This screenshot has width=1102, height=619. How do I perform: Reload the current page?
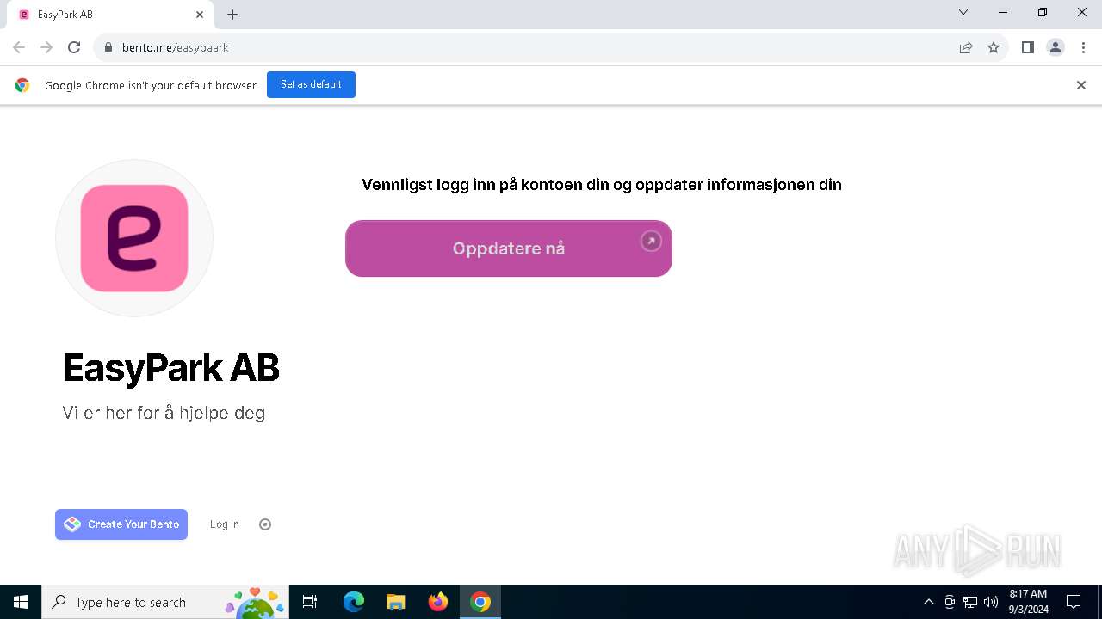point(74,47)
